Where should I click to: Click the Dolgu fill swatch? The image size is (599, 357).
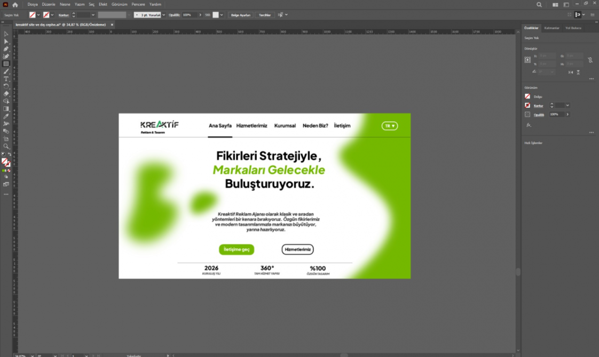(x=527, y=96)
